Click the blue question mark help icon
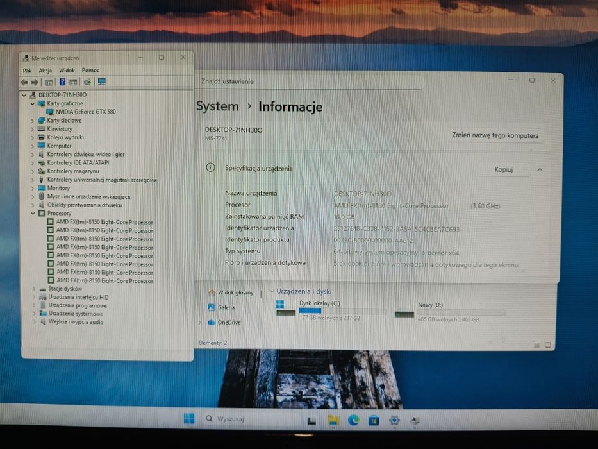 click(62, 81)
